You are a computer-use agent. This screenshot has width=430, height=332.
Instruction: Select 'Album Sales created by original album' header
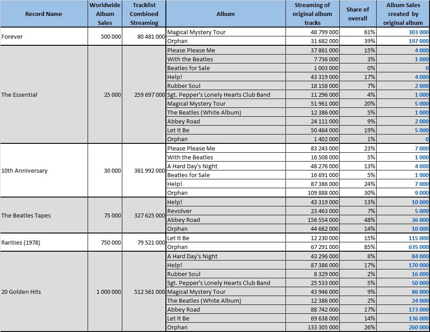403,14
